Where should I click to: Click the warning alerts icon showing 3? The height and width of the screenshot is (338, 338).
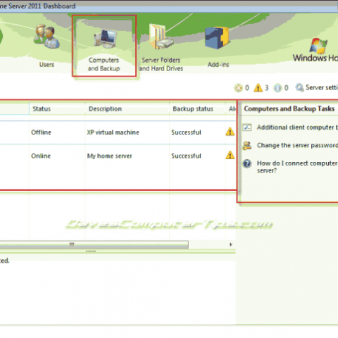[258, 88]
